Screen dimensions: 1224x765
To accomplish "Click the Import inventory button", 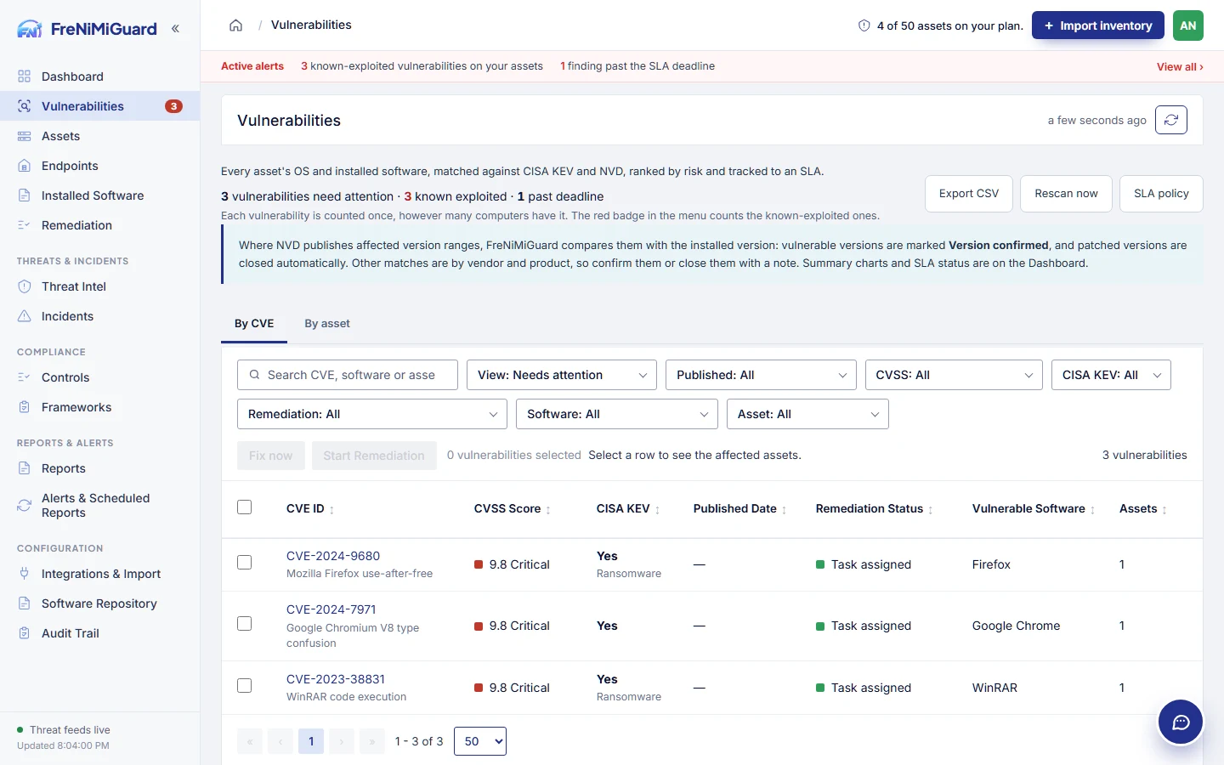I will point(1098,25).
